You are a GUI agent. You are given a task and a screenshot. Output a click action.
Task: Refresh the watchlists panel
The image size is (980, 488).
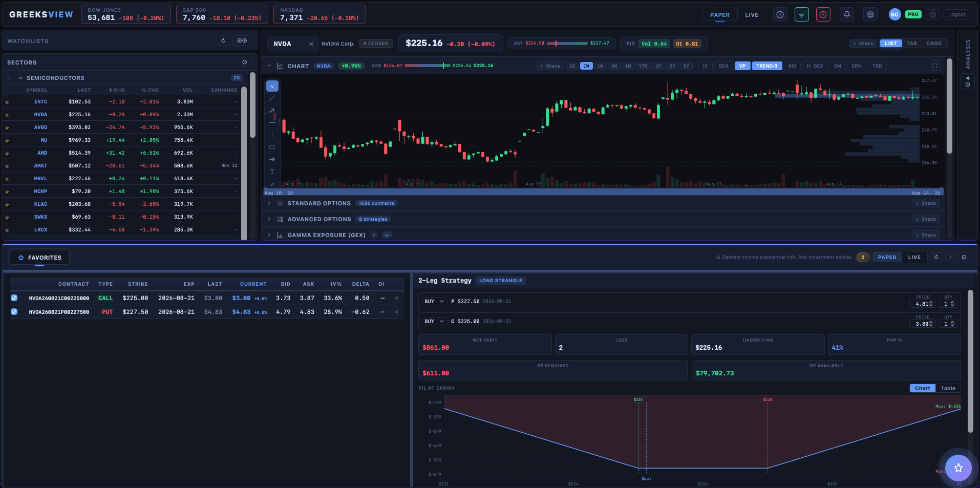(x=223, y=40)
